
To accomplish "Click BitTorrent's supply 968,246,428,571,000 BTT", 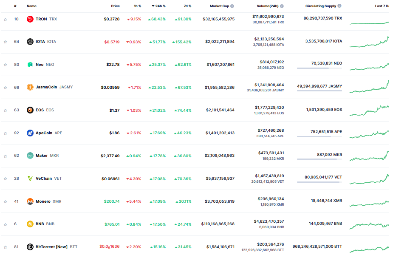I will (317, 247).
